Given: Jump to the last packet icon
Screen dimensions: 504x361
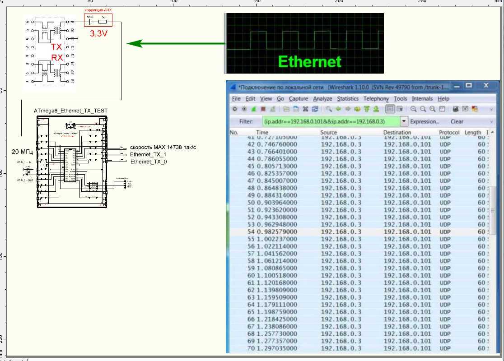Looking at the screenshot, I should tap(376, 109).
